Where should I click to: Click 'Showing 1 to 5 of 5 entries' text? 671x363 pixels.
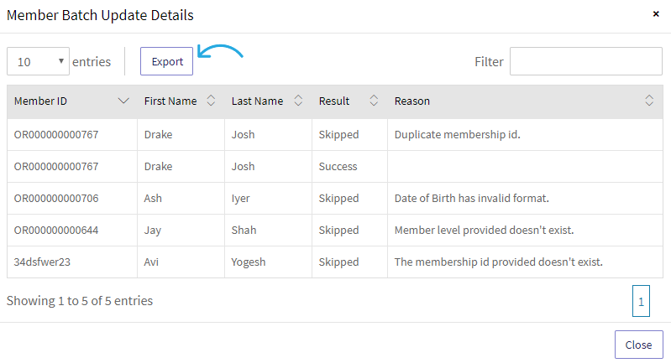point(80,301)
